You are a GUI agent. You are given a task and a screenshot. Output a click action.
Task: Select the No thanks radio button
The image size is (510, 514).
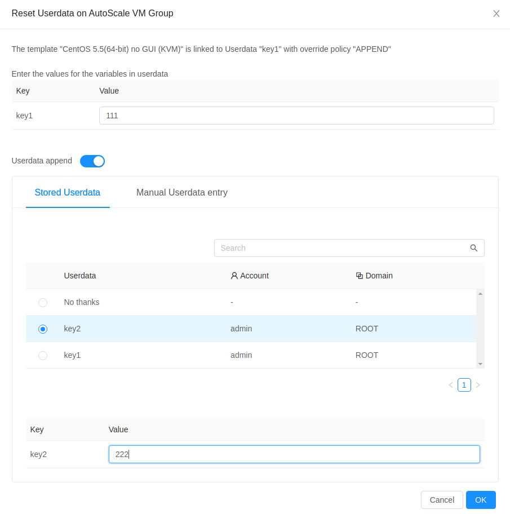[x=43, y=302]
